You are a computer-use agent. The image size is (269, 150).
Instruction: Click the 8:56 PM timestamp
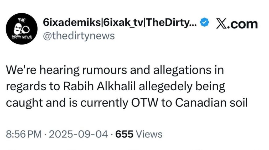pos(24,134)
